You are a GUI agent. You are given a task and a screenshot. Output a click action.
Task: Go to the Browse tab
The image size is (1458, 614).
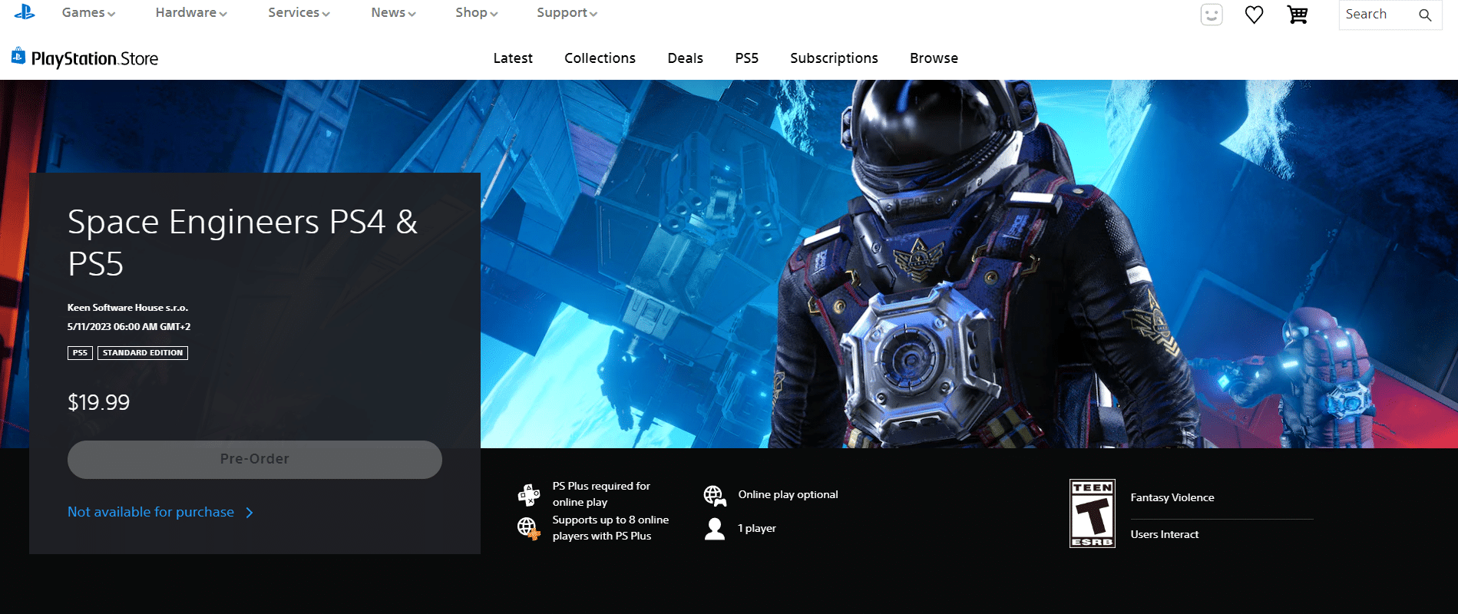(934, 58)
